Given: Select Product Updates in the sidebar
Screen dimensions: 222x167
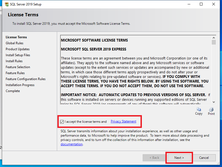Looking at the screenshot, I should click(18, 49).
